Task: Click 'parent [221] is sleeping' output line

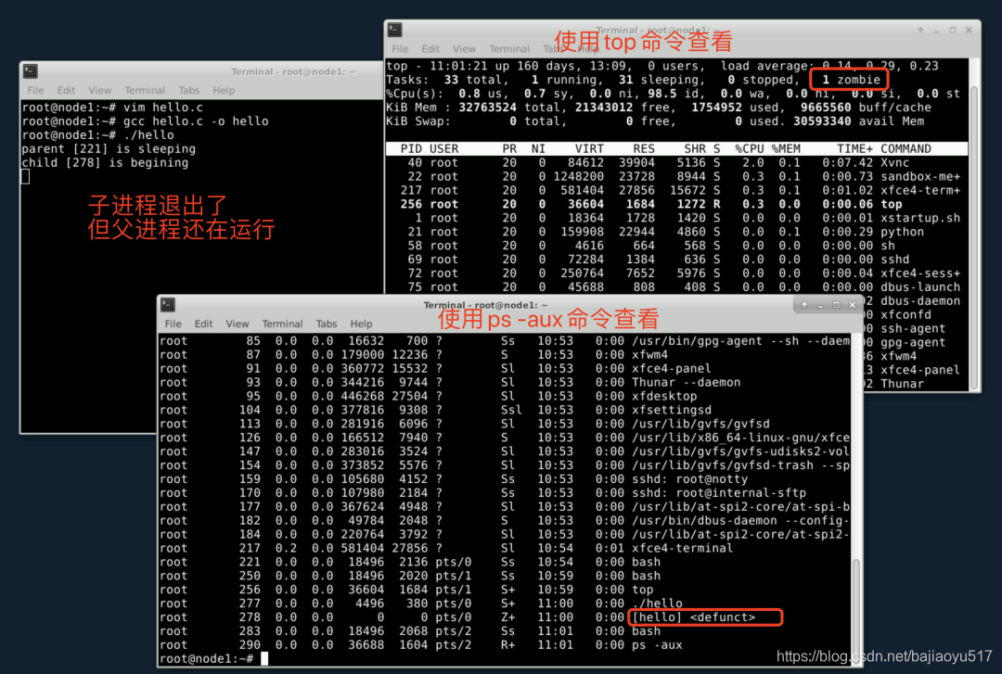Action: click(x=109, y=149)
